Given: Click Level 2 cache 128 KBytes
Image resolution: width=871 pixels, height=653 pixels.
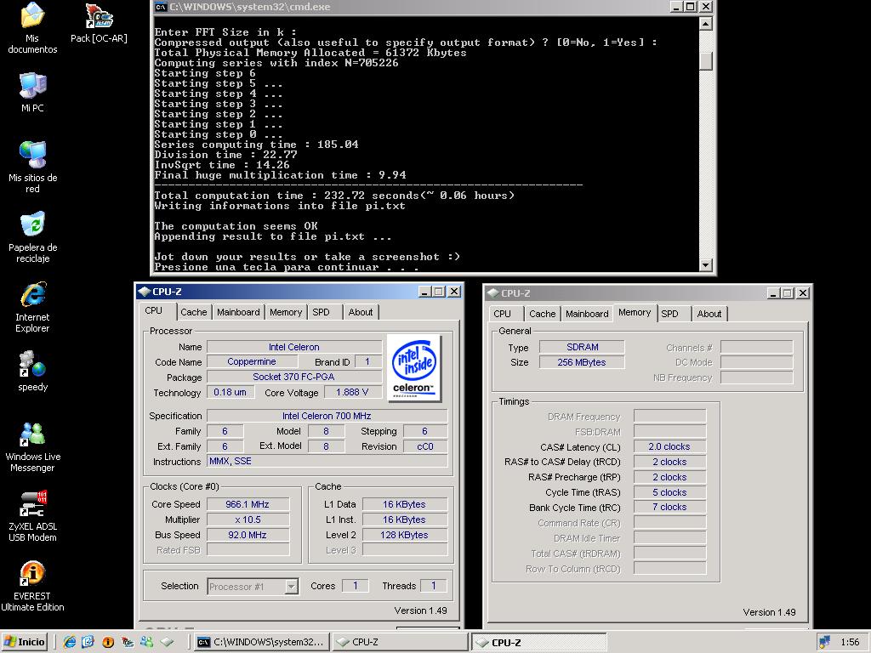Looking at the screenshot, I should (404, 535).
